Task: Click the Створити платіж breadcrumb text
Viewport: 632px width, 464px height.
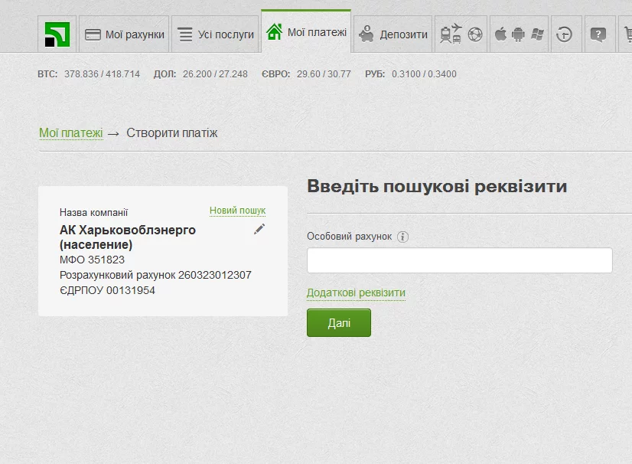Action: pos(172,132)
